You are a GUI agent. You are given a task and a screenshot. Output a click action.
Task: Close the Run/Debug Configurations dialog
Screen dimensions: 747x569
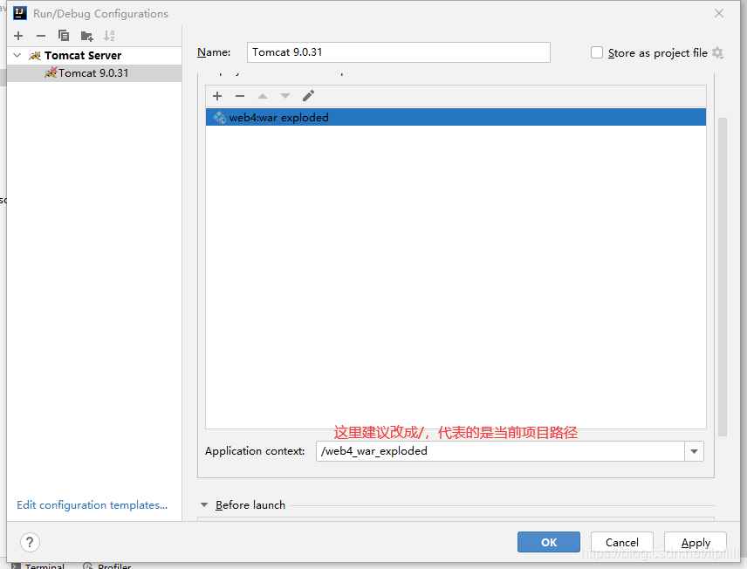(x=719, y=13)
